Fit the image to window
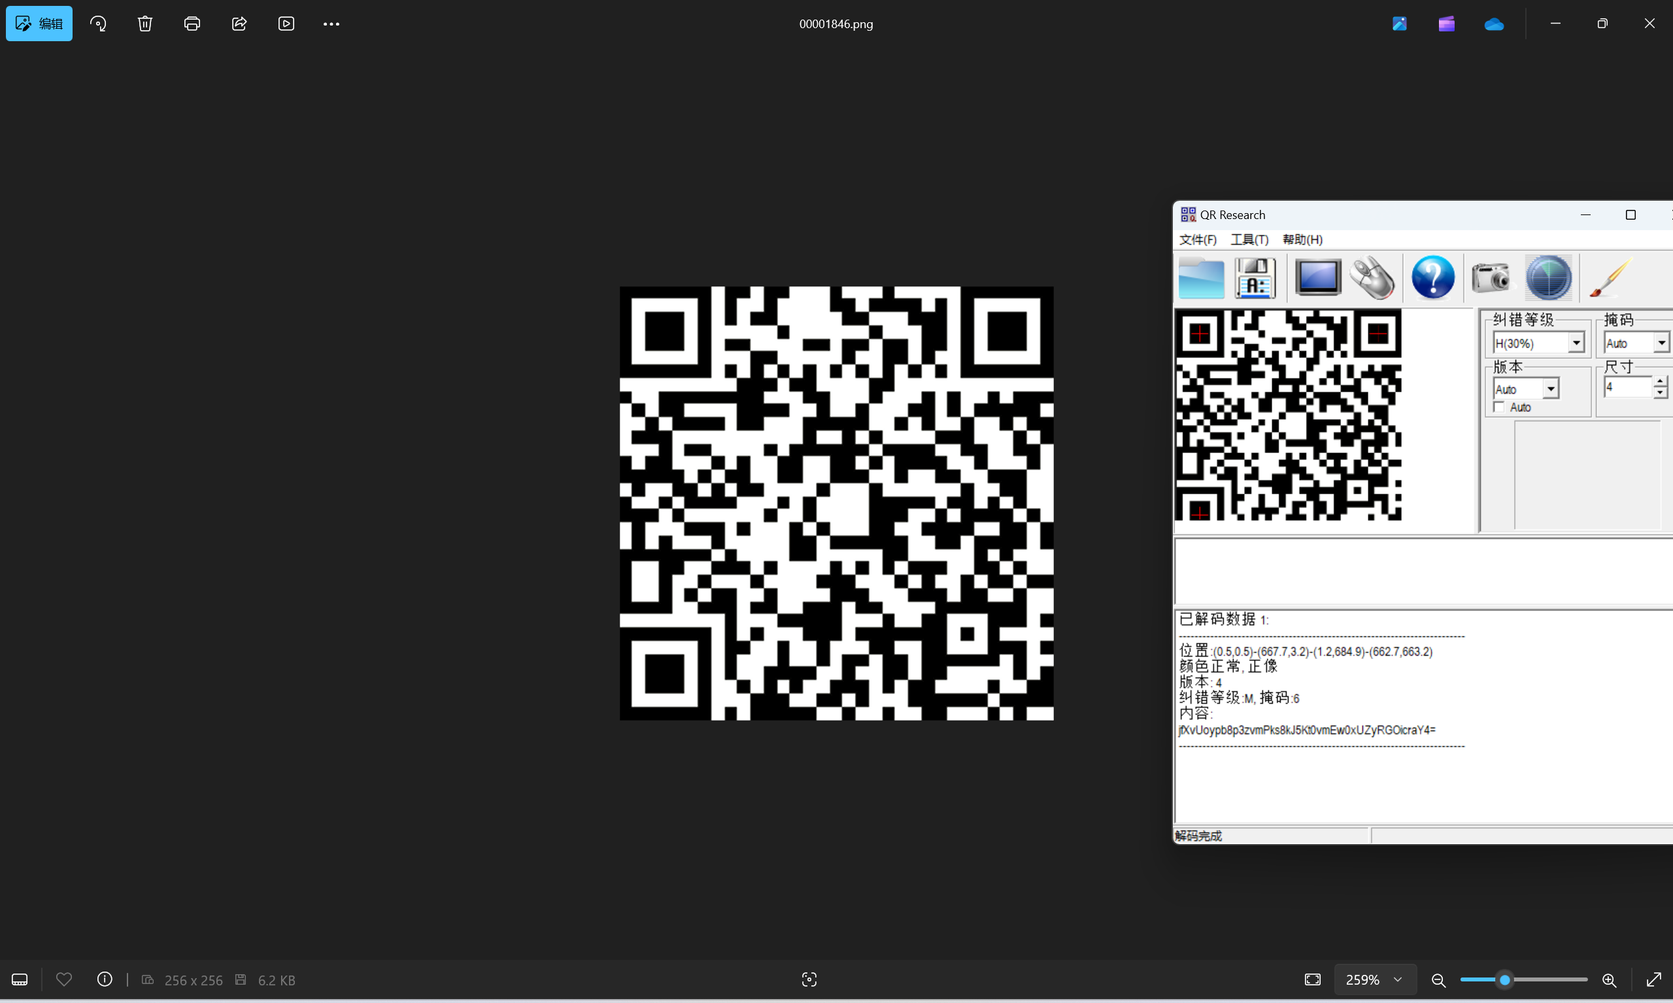The width and height of the screenshot is (1673, 1003). tap(1312, 979)
